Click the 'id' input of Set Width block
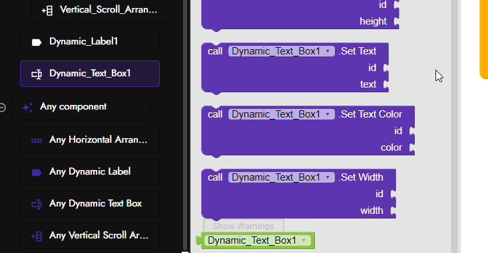The width and height of the screenshot is (488, 253). tap(393, 194)
